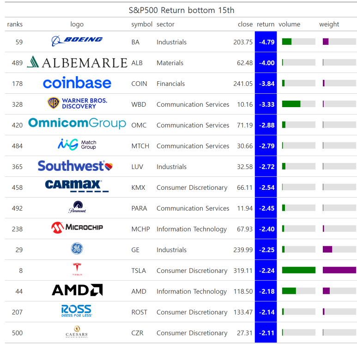Screen dimensions: 357x345
Task: Click Industrials sector in the GE row
Action: tap(171, 250)
